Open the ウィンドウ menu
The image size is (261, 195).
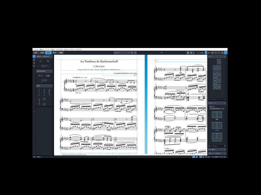click(x=59, y=50)
